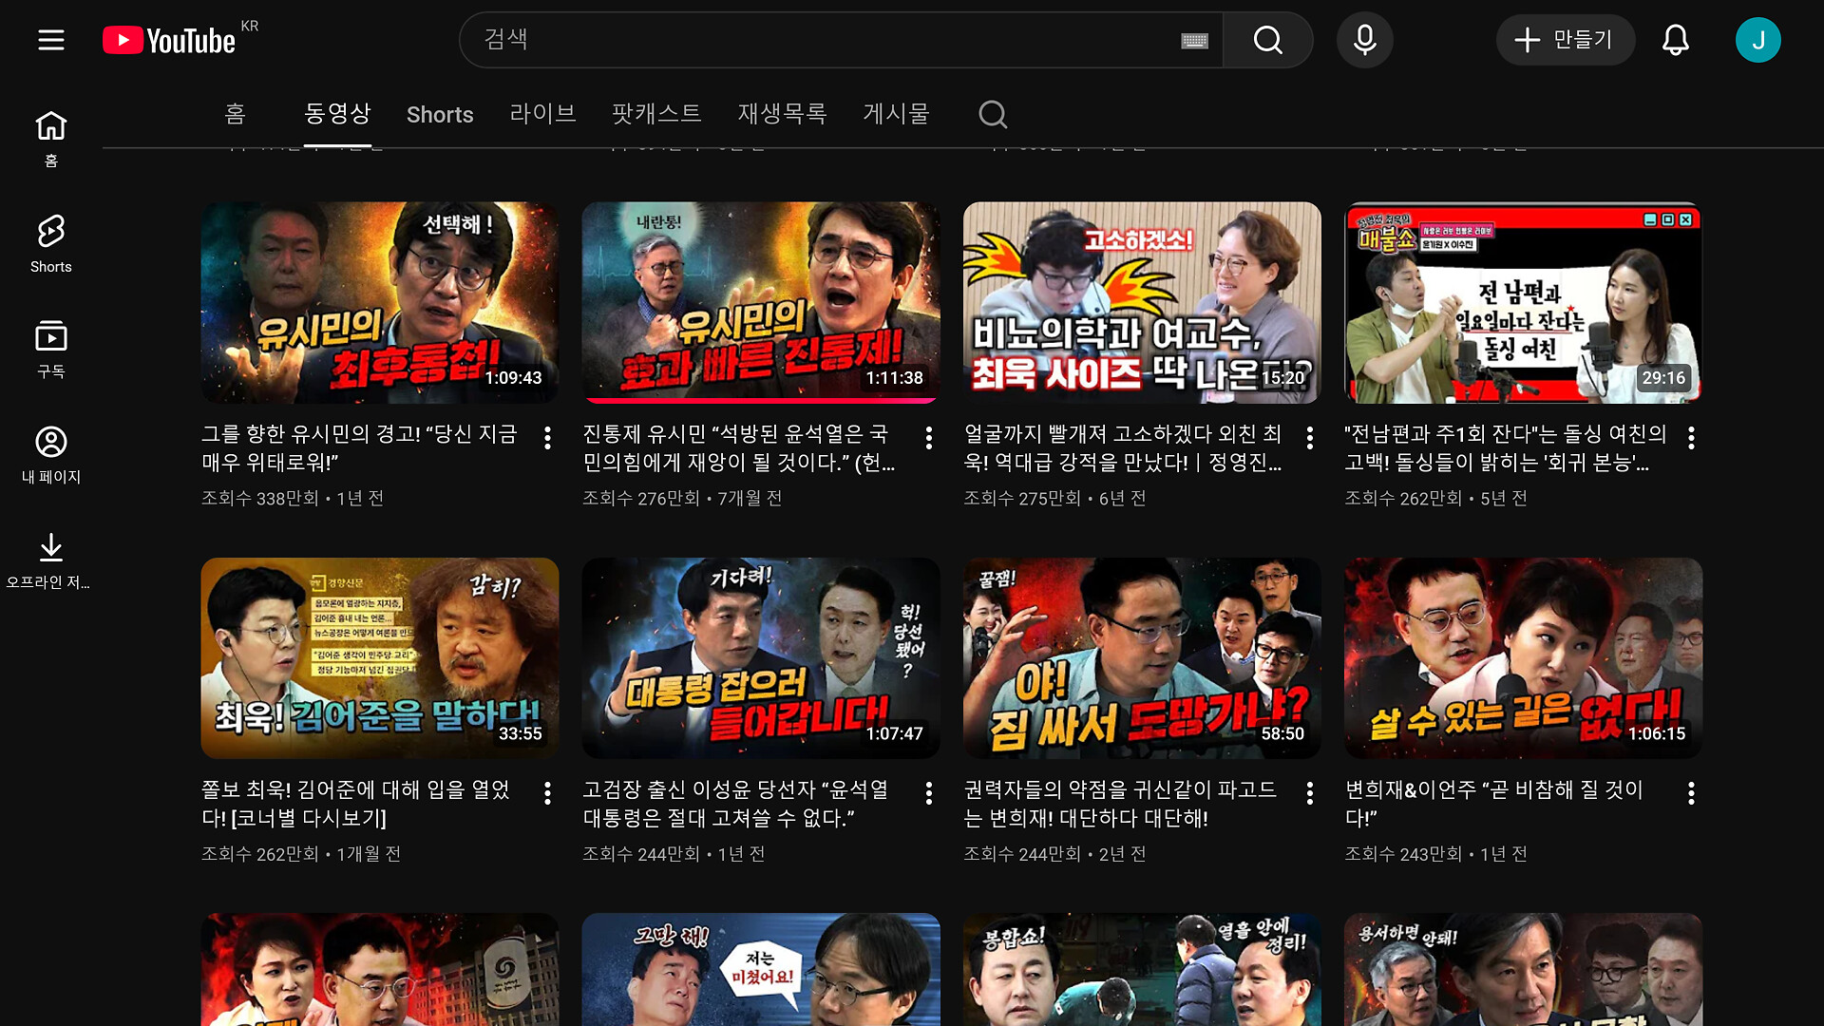Click the YouTube logo
The height and width of the screenshot is (1026, 1824).
point(169,40)
